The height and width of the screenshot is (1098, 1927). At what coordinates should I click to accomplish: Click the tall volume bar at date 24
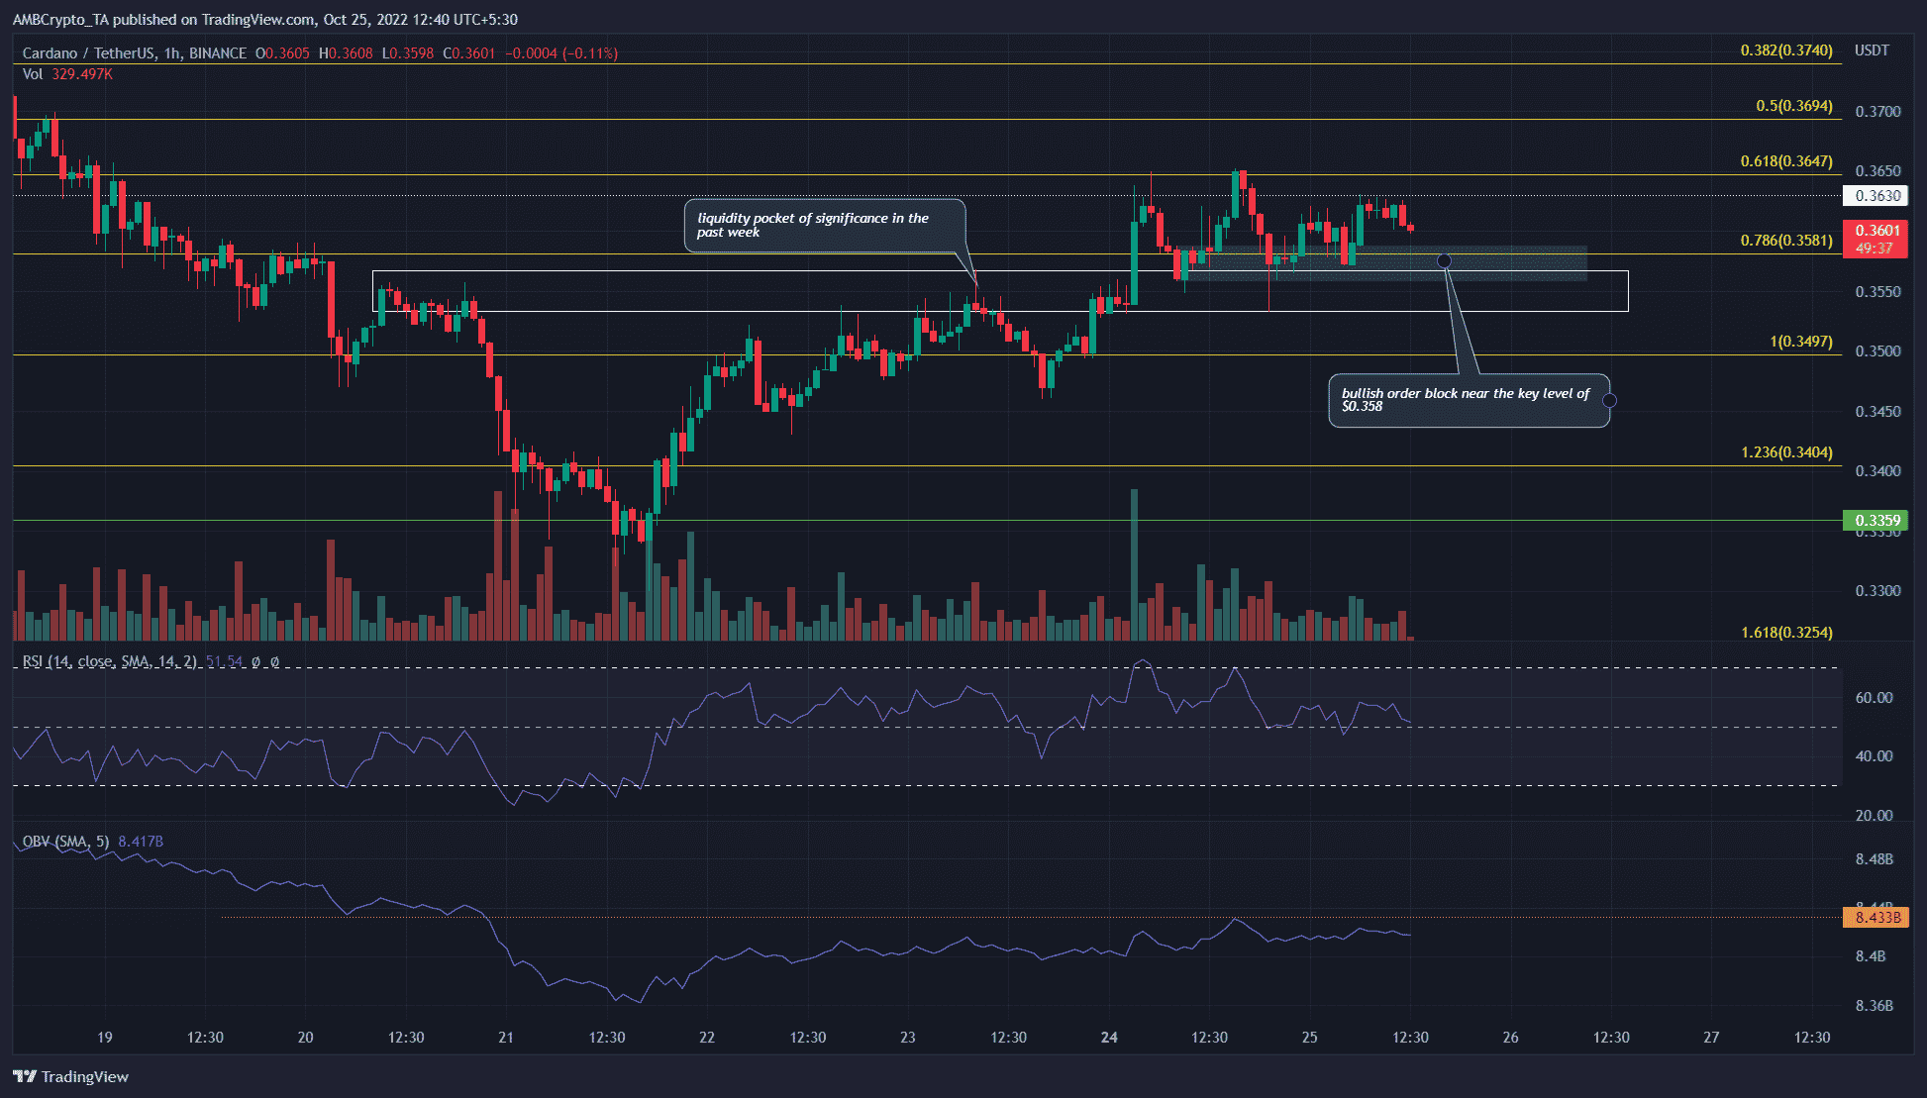pos(1134,564)
